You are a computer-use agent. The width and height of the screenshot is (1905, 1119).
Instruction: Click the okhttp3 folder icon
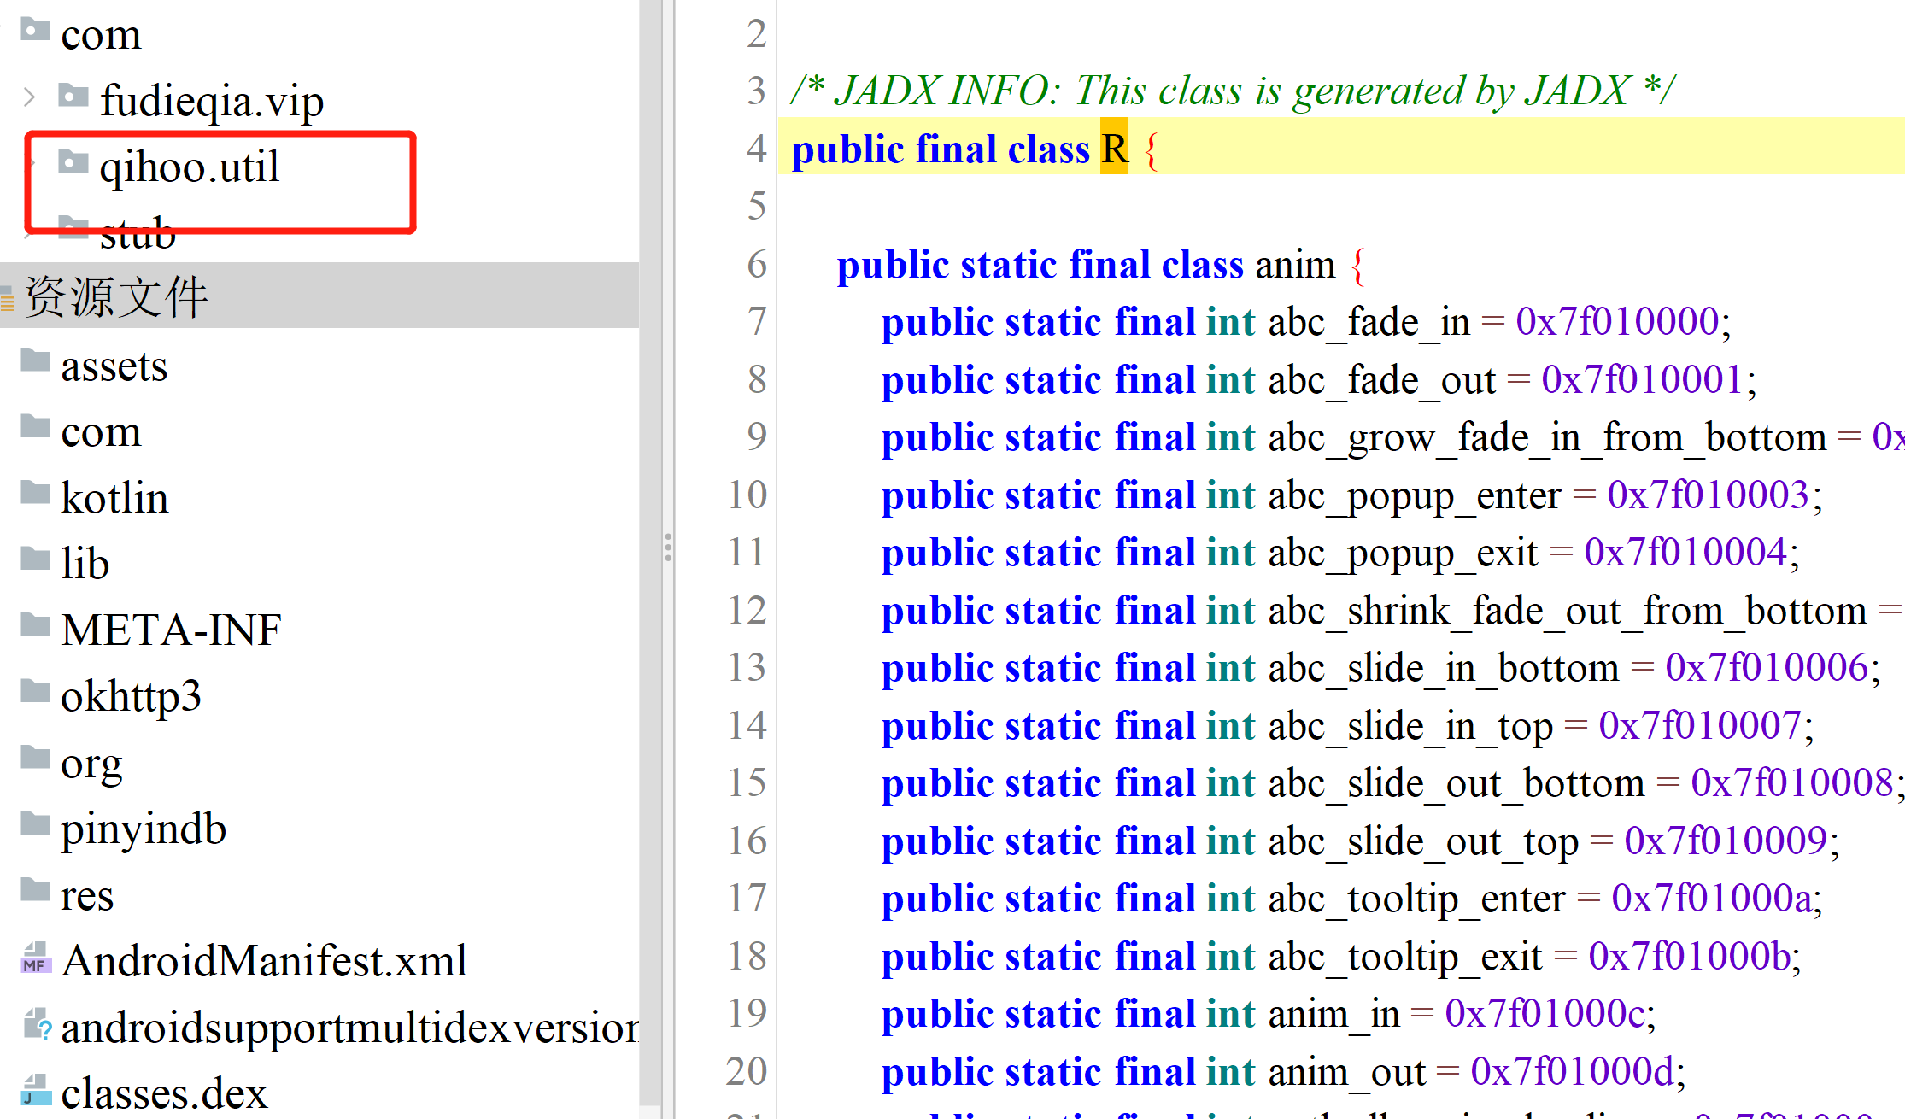(34, 691)
